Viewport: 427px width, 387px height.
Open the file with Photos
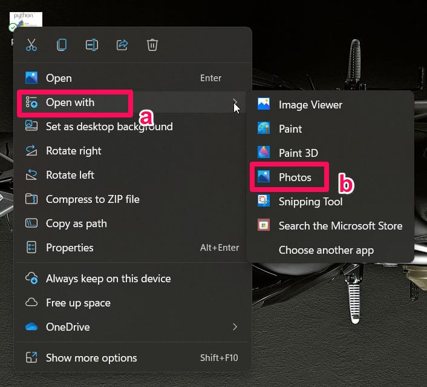click(x=330, y=177)
